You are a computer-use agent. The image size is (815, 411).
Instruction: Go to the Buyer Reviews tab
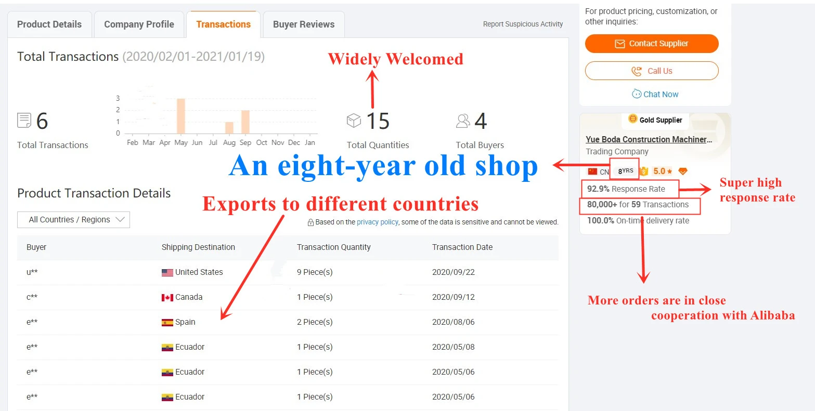point(304,24)
